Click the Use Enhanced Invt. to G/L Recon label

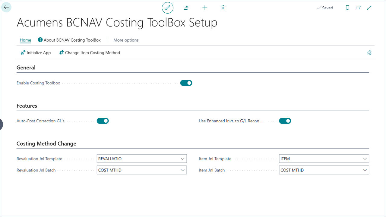click(x=231, y=121)
